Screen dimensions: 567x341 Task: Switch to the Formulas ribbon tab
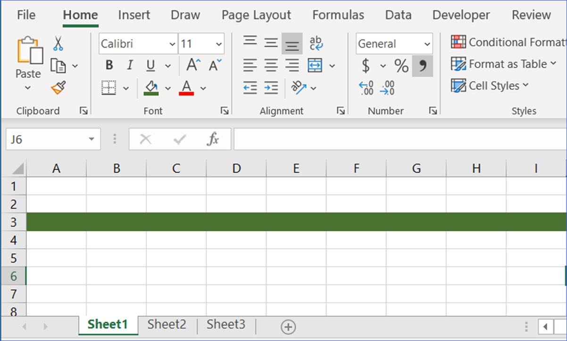point(338,15)
